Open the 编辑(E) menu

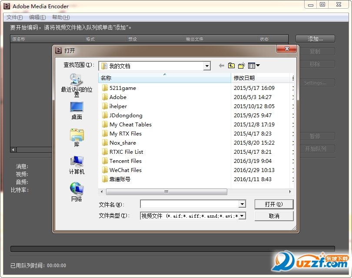37,17
